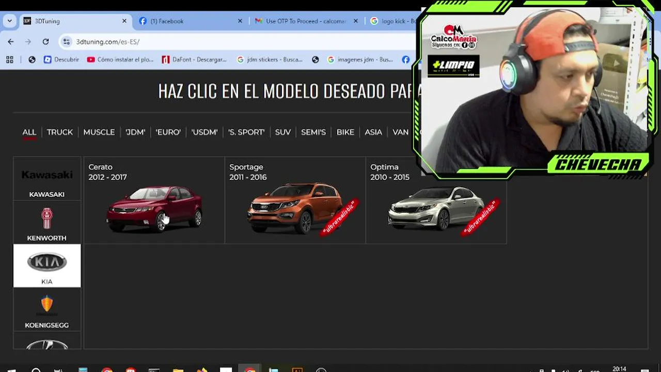Open the globe bookmark before imagenes jdm
Image resolution: width=661 pixels, height=372 pixels.
click(x=316, y=59)
